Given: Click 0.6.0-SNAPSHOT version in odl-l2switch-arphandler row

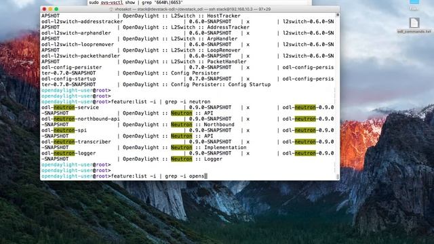Looking at the screenshot, I should click(210, 33).
